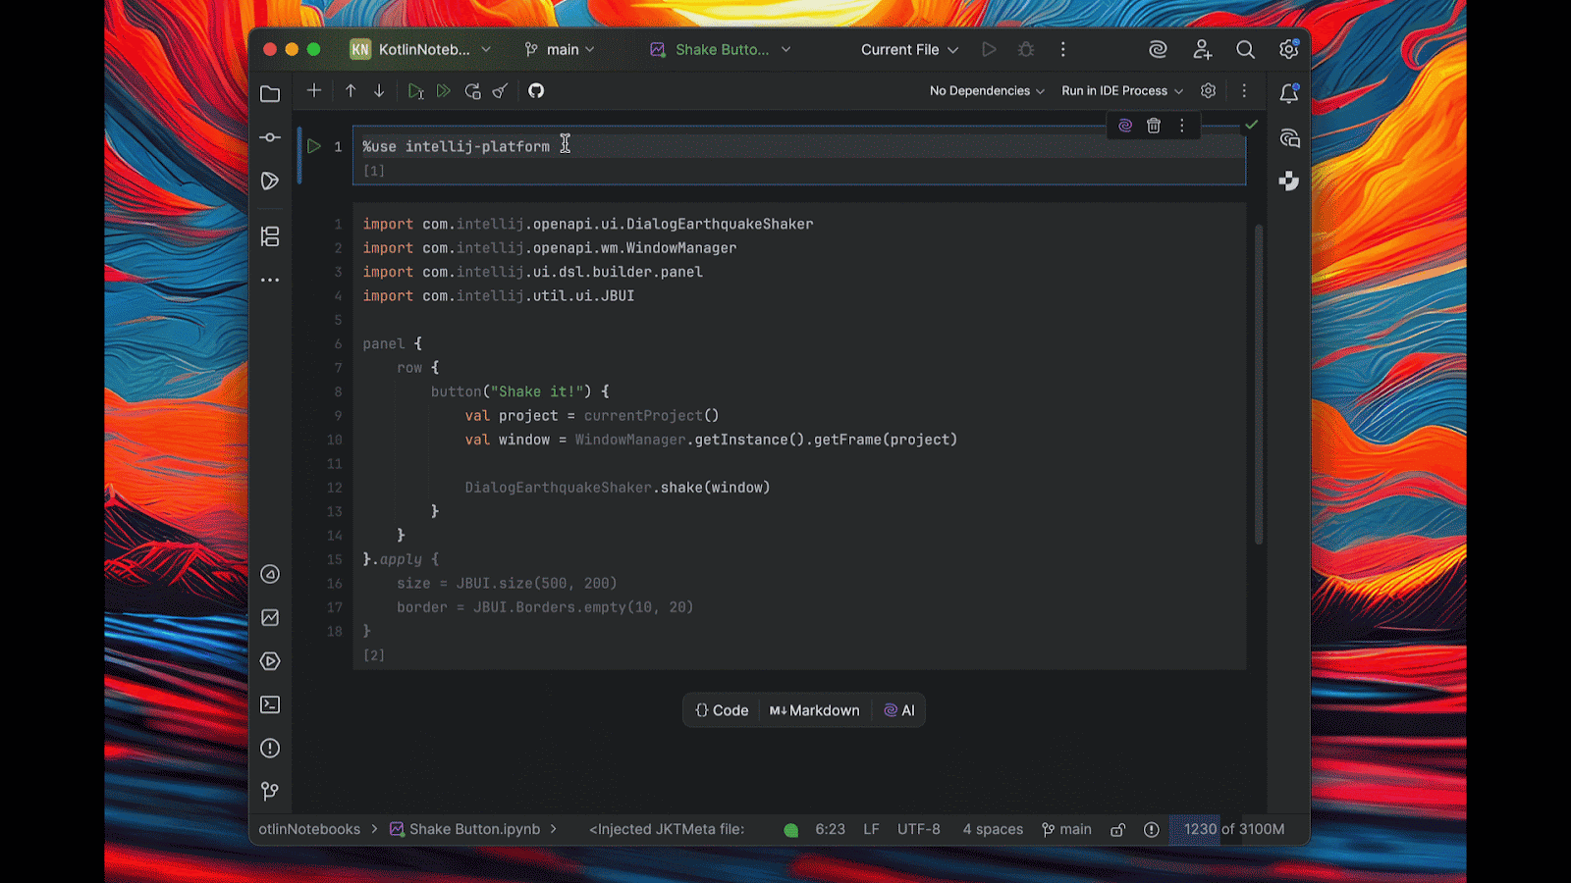Toggle the file read-only lock icon
Viewport: 1571px width, 883px height.
1117,830
